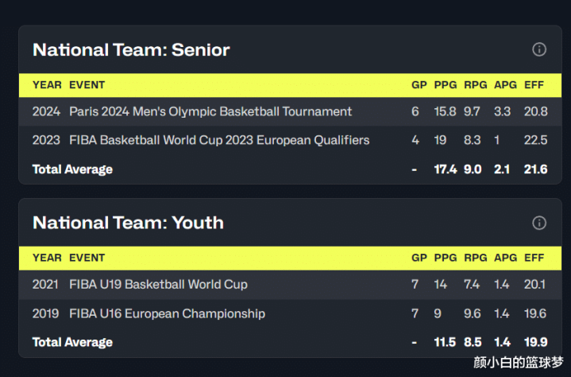Viewport: 571px width, 377px height.
Task: Select the Youth Total Average row label
Action: coord(72,342)
